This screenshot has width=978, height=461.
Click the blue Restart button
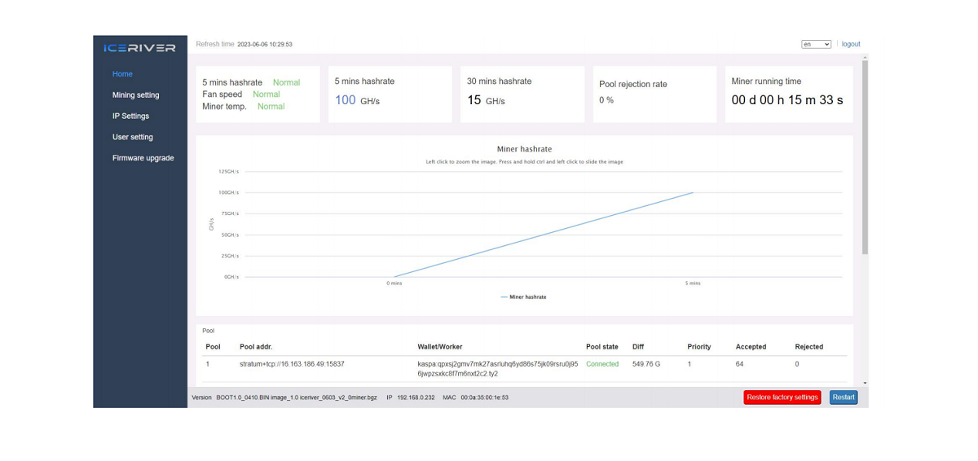pyautogui.click(x=843, y=397)
